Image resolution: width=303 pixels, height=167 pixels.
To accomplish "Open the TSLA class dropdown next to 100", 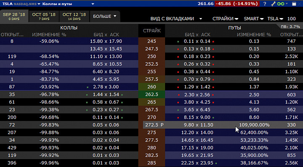I will pos(275,19).
